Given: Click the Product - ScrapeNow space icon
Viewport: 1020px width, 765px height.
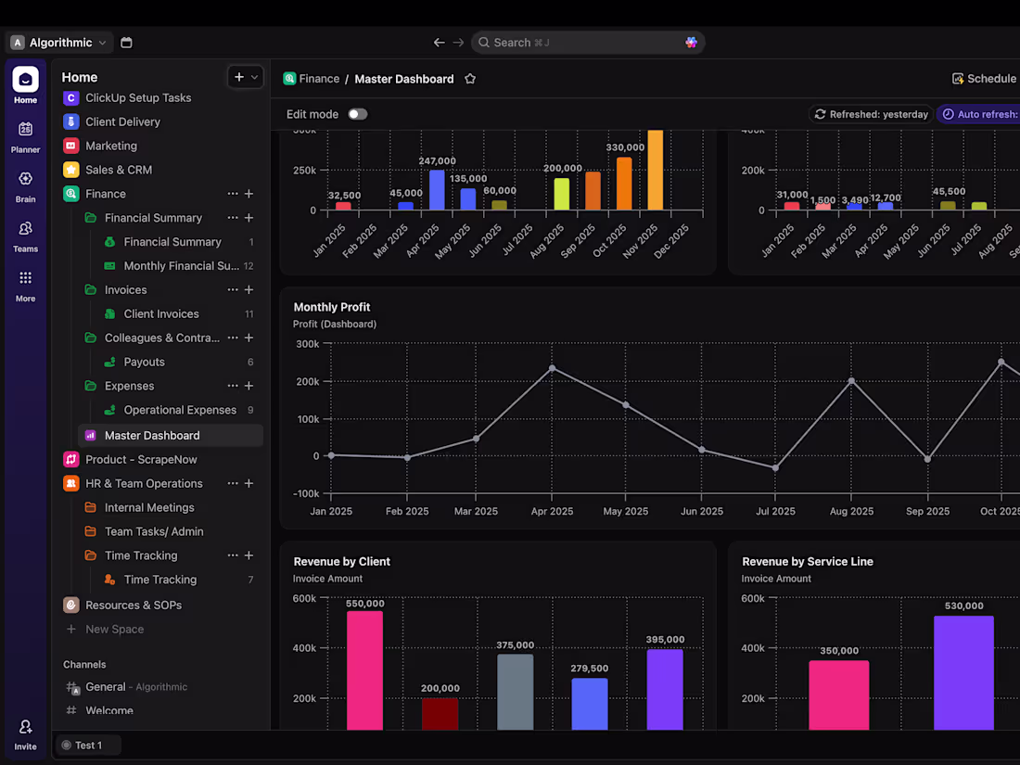Looking at the screenshot, I should pyautogui.click(x=70, y=459).
